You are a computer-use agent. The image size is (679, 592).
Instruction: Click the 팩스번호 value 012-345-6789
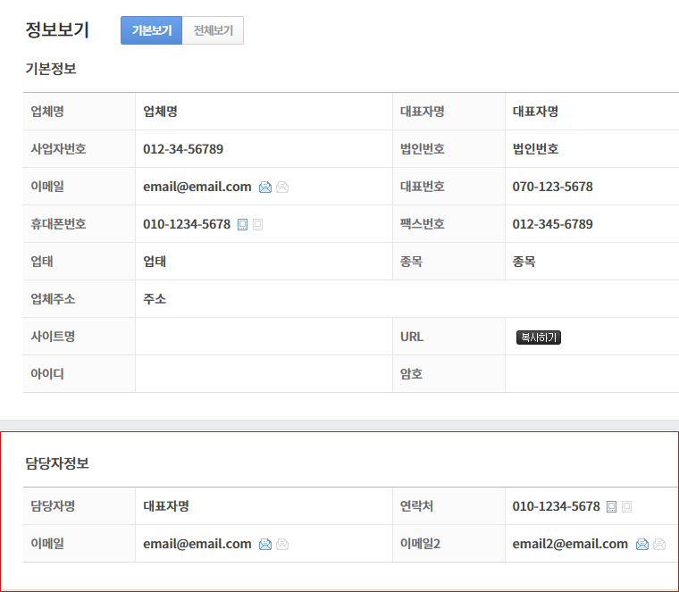pos(552,224)
